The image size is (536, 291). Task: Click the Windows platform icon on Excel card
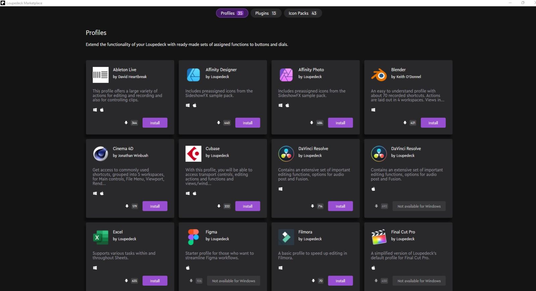[95, 268]
